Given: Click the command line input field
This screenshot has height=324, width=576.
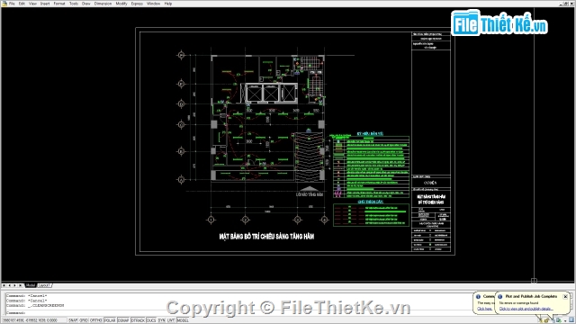Looking at the screenshot, I should pyautogui.click(x=235, y=312).
